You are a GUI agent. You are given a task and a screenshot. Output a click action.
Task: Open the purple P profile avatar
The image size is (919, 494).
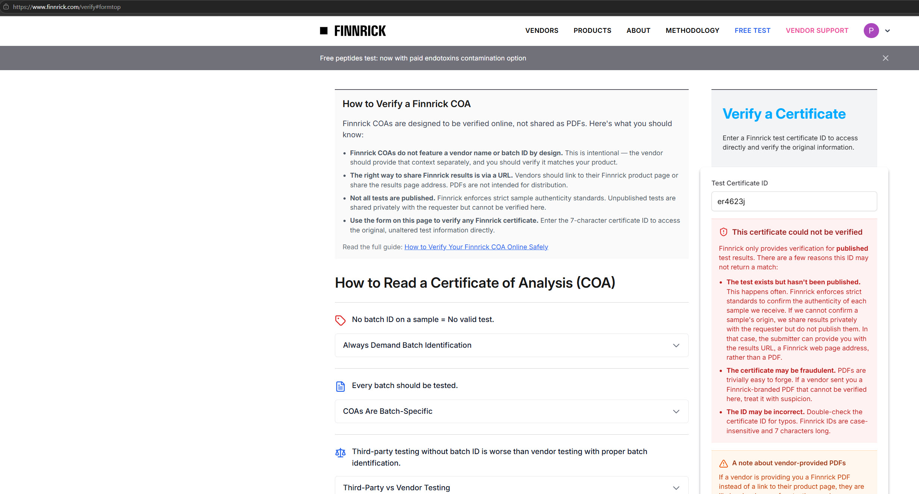pyautogui.click(x=871, y=31)
